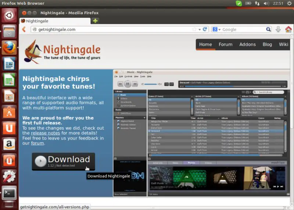This screenshot has height=210, width=294.
Task: Click the clock showing 22:51
Action: [278, 3]
